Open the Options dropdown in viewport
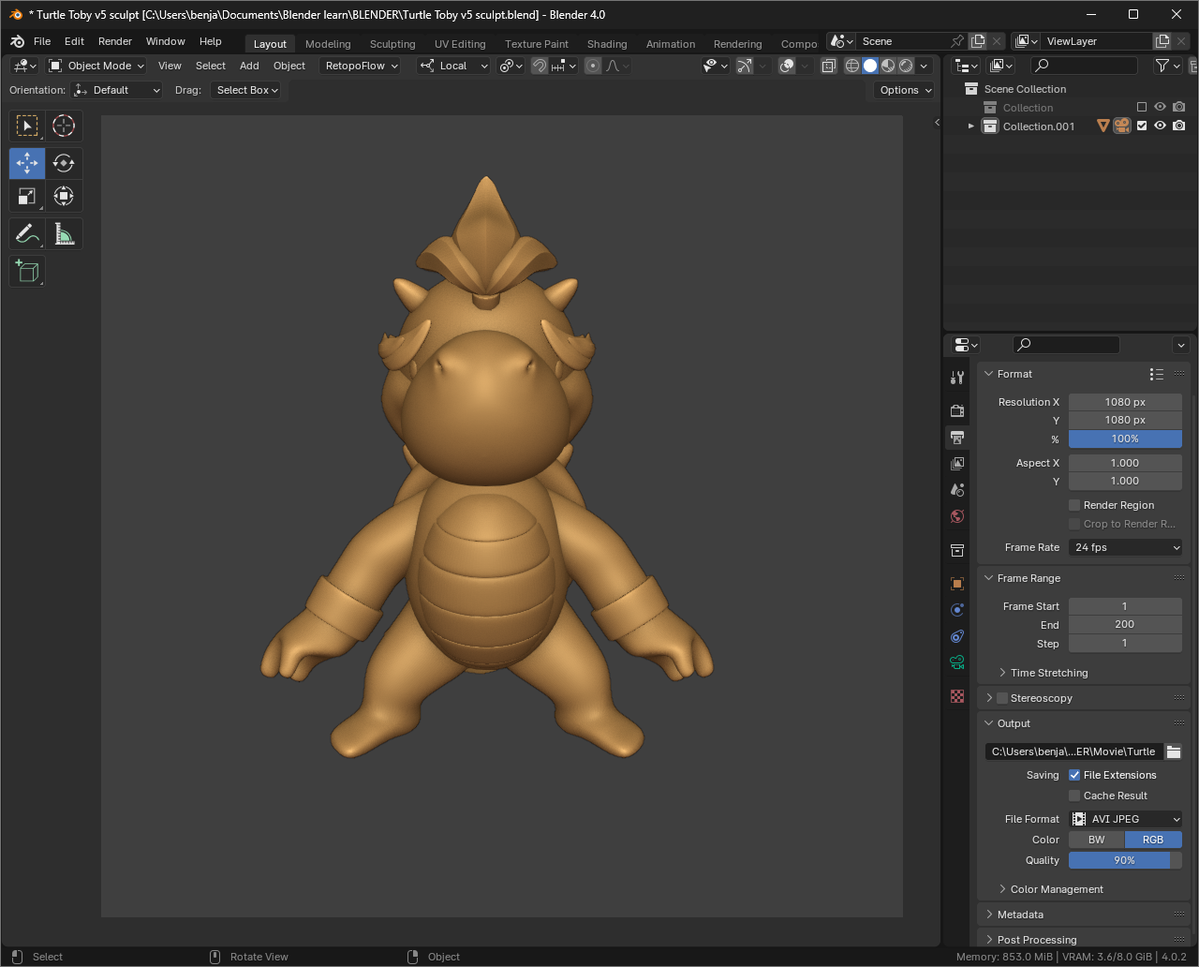 (904, 90)
